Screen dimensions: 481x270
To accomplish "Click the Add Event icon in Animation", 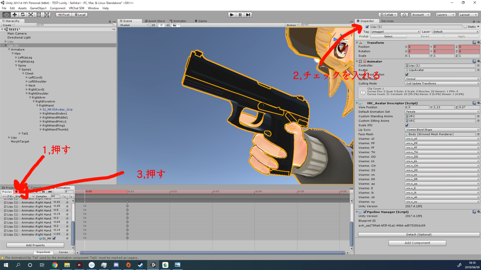I will 71,196.
